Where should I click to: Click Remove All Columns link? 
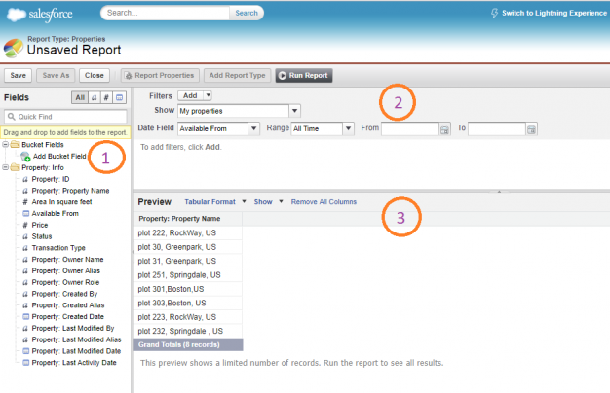pyautogui.click(x=324, y=201)
